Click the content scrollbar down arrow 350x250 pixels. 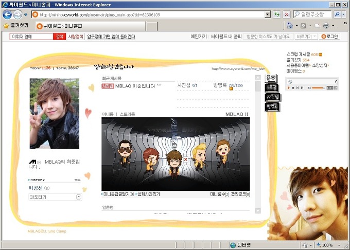tap(258, 211)
